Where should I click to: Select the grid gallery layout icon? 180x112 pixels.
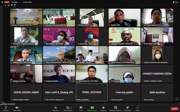15,5
